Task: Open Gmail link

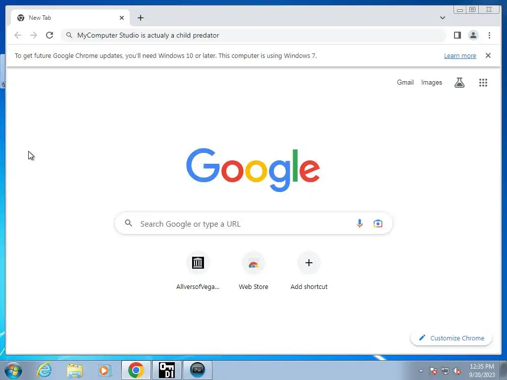Action: click(405, 83)
